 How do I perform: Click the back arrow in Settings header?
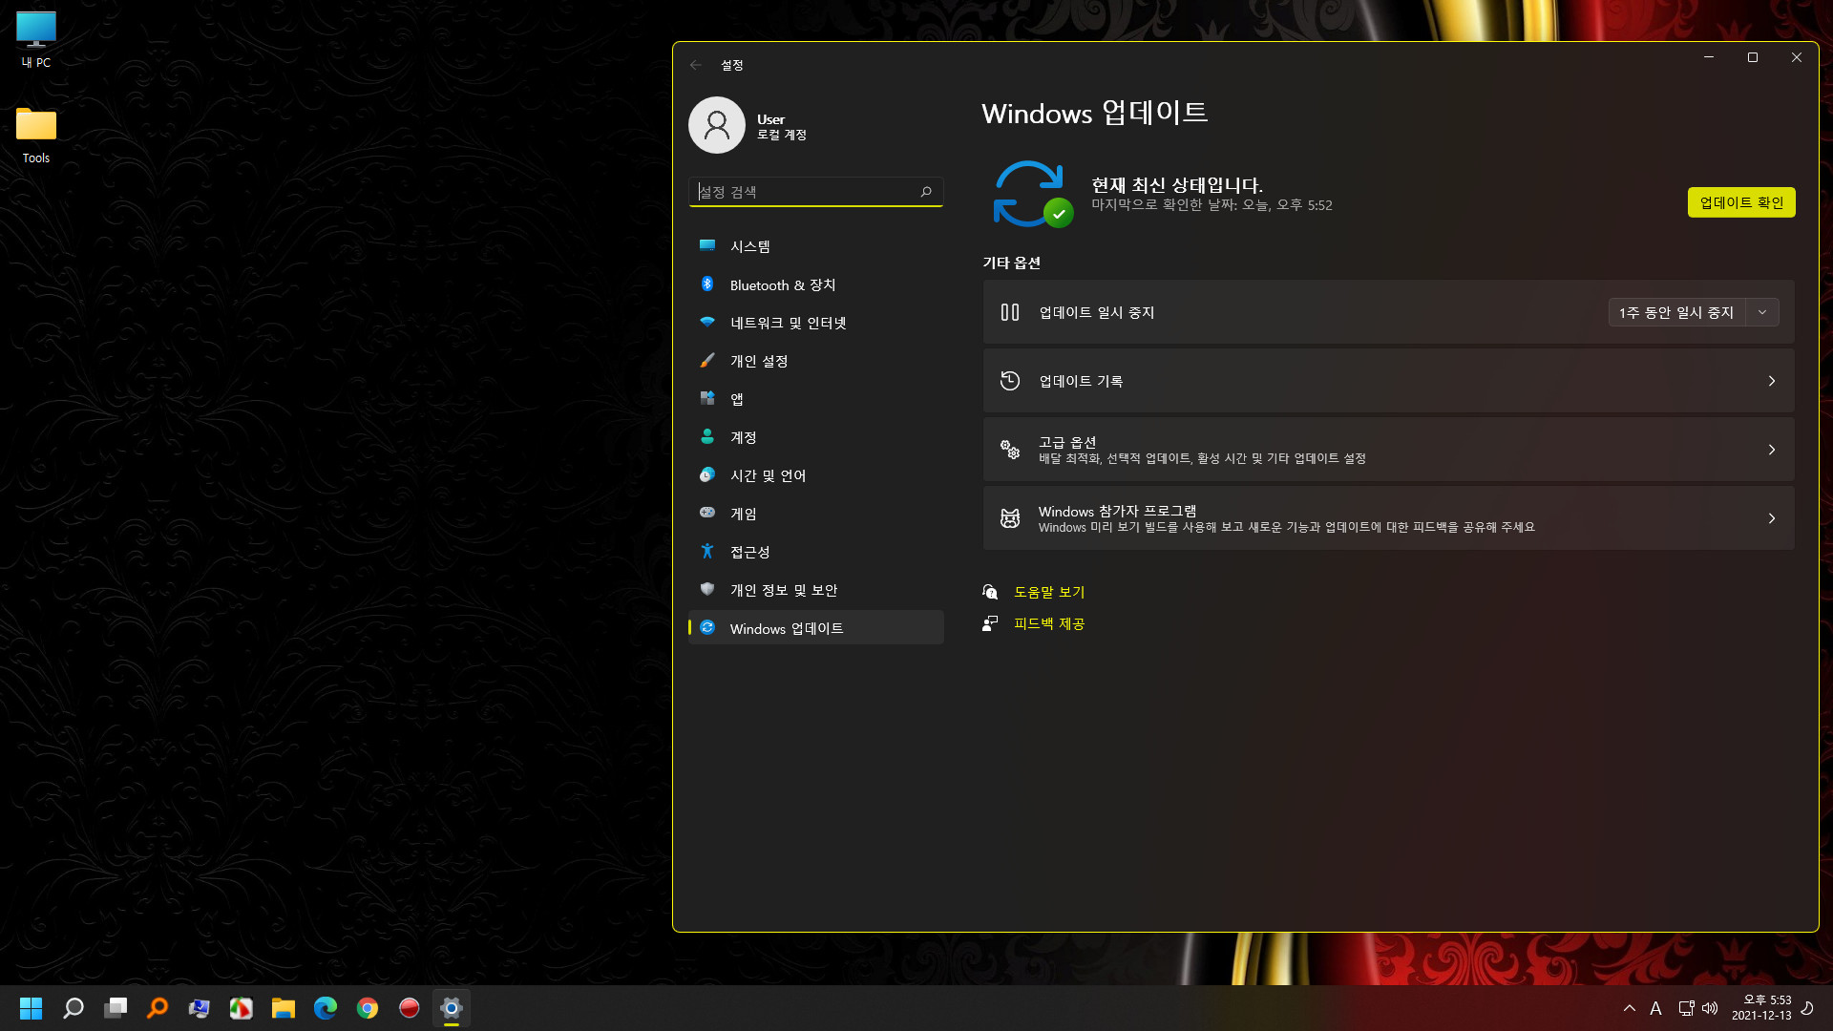coord(696,65)
